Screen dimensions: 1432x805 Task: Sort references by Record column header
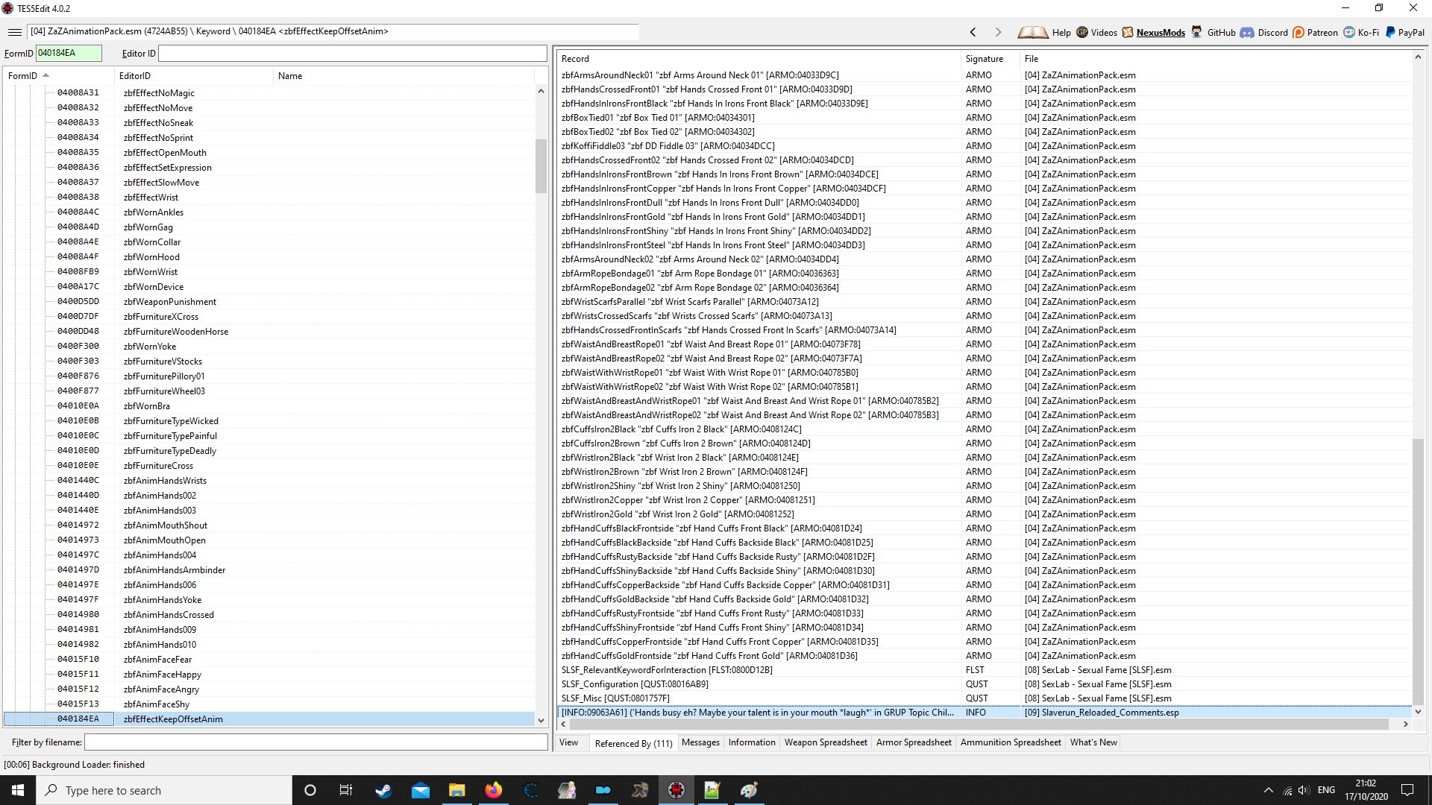tap(759, 58)
